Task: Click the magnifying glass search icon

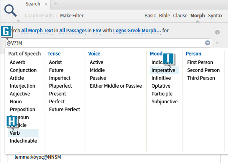Action: click(10, 10)
